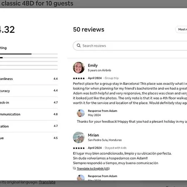Focus the Search reviews input field
This screenshot has width=187, height=187.
[130, 46]
